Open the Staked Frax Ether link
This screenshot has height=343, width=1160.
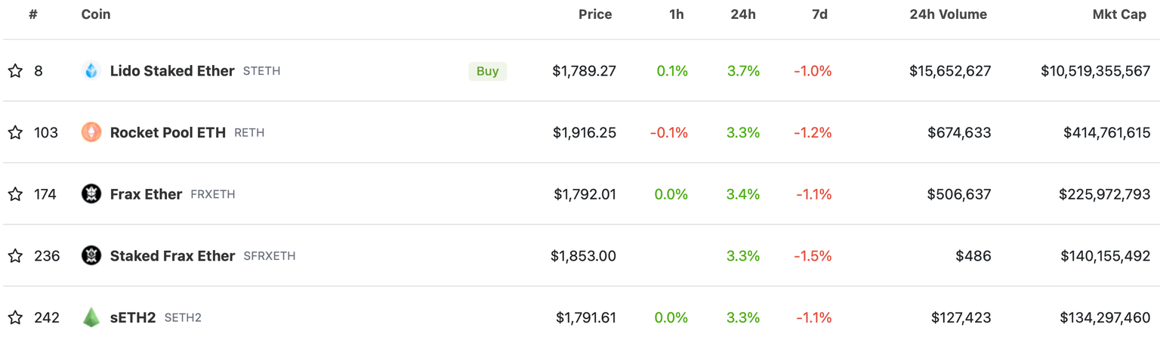pyautogui.click(x=172, y=255)
